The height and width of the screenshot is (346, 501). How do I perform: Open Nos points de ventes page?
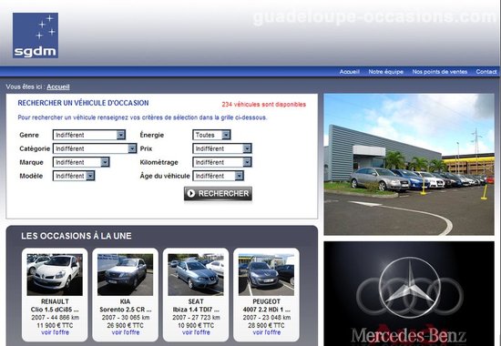pyautogui.click(x=440, y=72)
